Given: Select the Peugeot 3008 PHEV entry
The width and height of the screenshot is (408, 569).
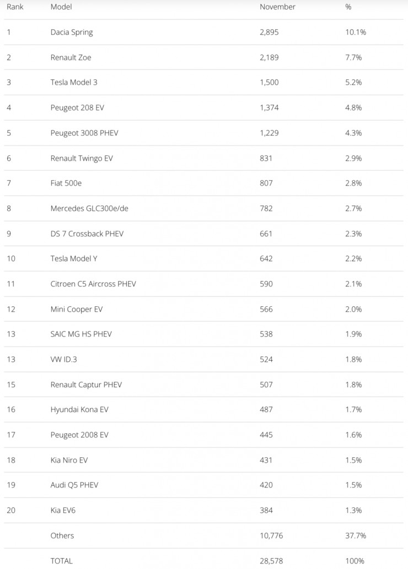Looking at the screenshot, I should pyautogui.click(x=84, y=133).
